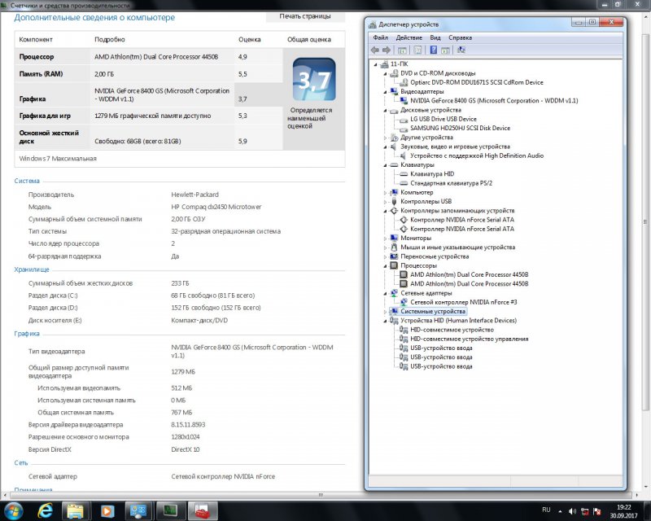Collapse the Процессоры category
Image resolution: width=651 pixels, height=521 pixels.
pos(387,265)
